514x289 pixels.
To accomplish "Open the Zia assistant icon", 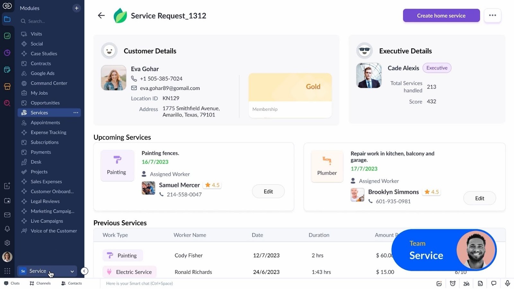I will (466, 283).
